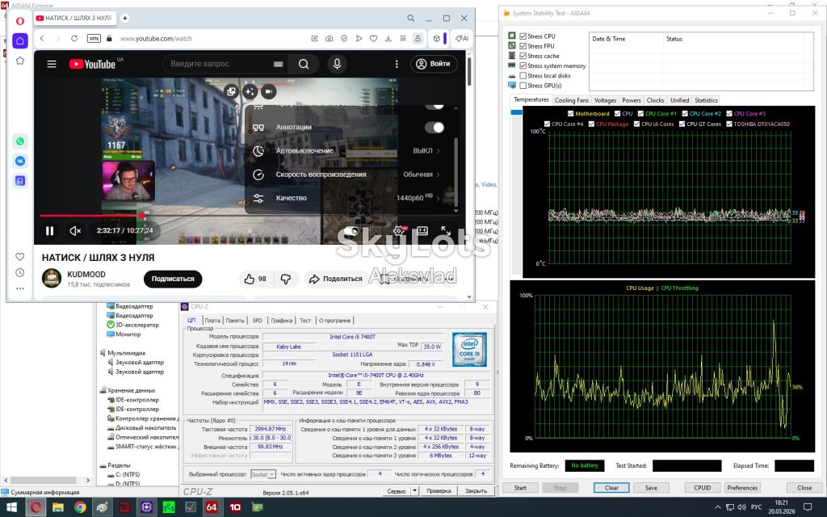Enable Stress local disks checkbox
This screenshot has width=827, height=517.
523,76
